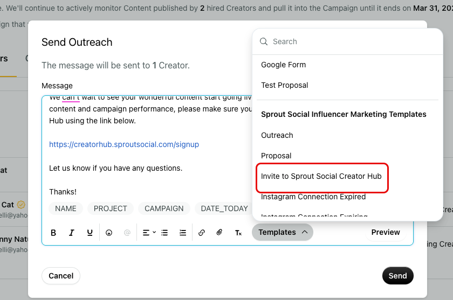Toggle bold formatting in the message toolbar
This screenshot has height=300, width=453.
pyautogui.click(x=53, y=233)
